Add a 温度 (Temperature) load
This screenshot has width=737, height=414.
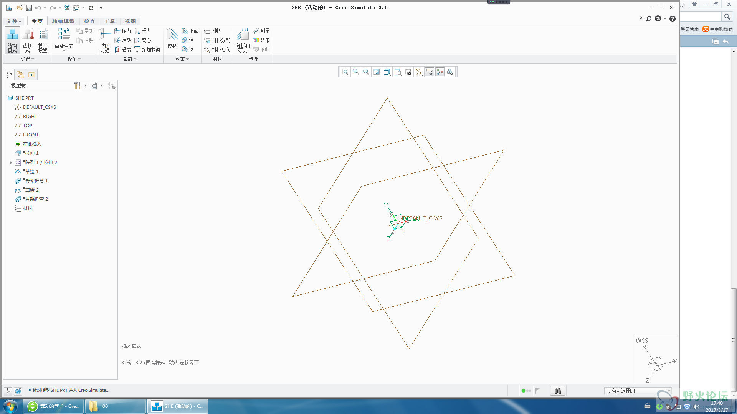click(122, 49)
